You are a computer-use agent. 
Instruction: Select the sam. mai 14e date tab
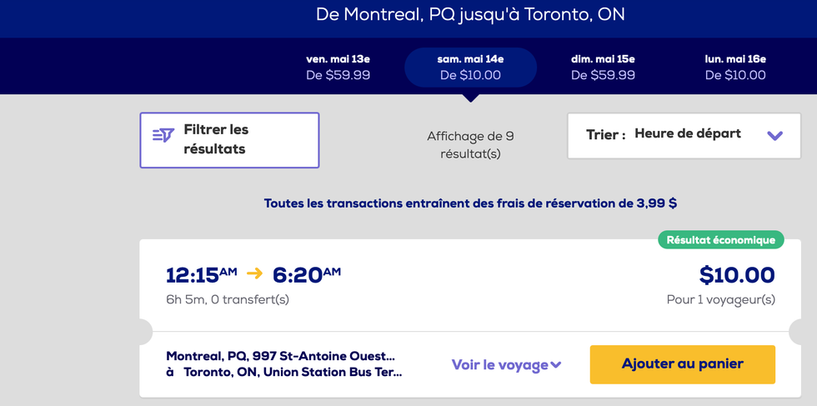470,67
